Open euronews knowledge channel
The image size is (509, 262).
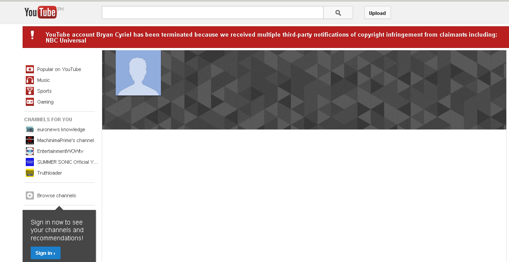(x=61, y=129)
